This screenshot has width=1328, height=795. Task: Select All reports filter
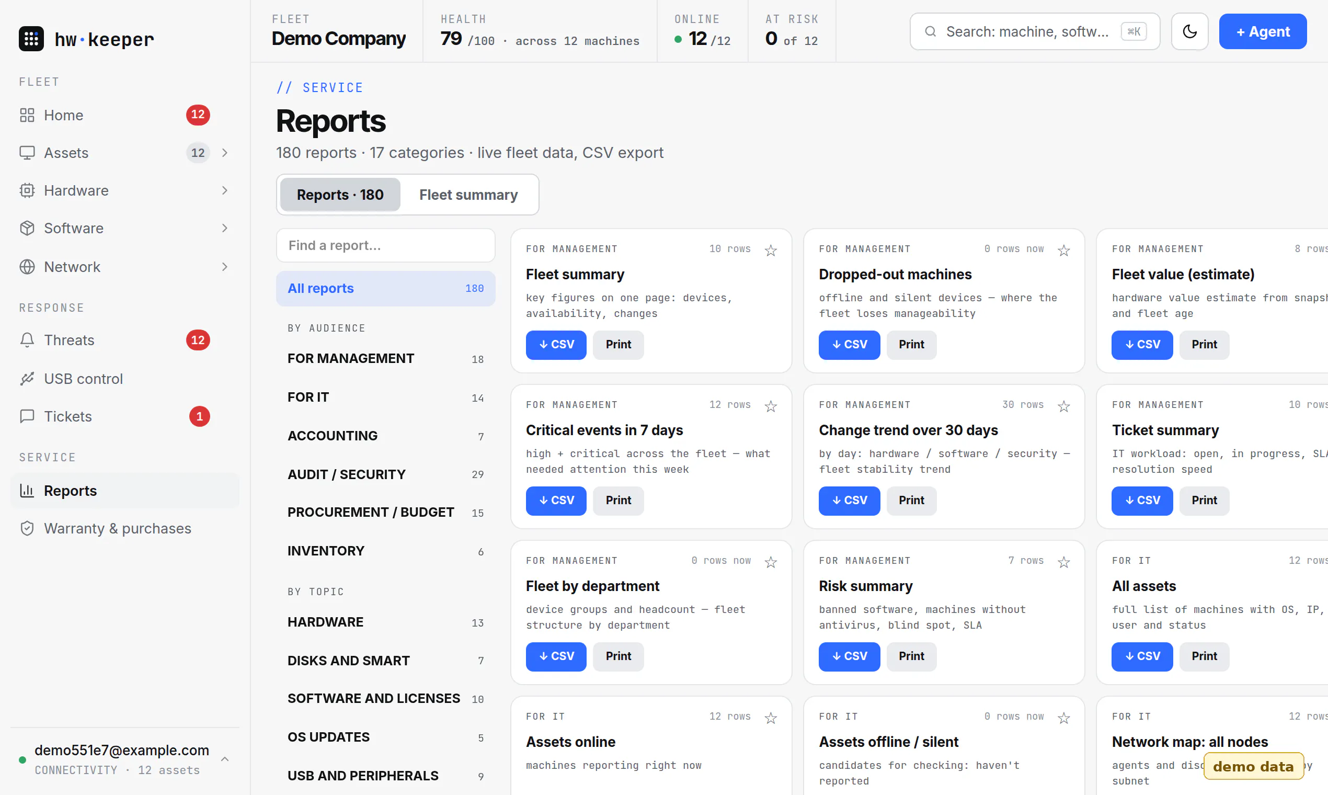[385, 288]
